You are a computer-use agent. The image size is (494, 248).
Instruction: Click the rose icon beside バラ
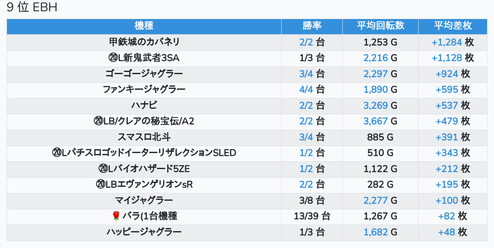click(116, 216)
